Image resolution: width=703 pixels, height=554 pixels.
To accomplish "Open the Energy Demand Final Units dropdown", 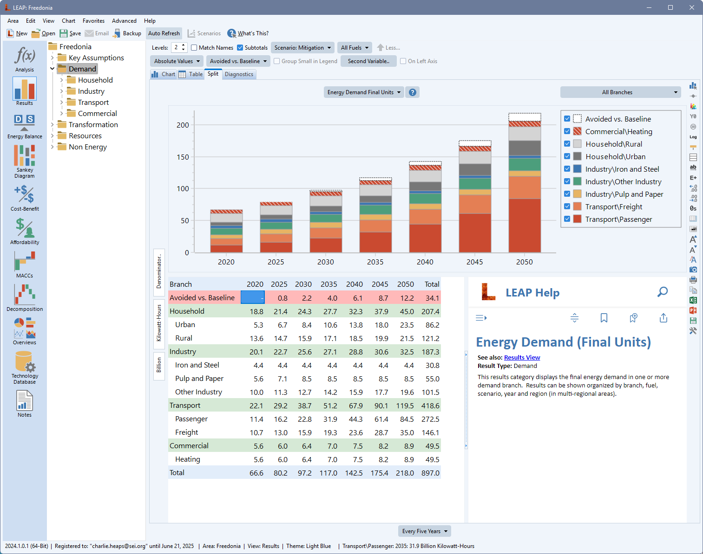I will 364,92.
